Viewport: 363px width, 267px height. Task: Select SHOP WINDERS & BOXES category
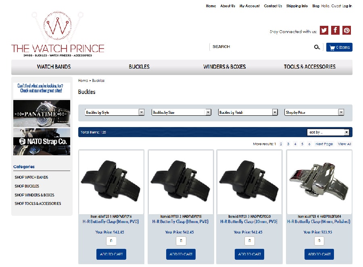pos(34,195)
